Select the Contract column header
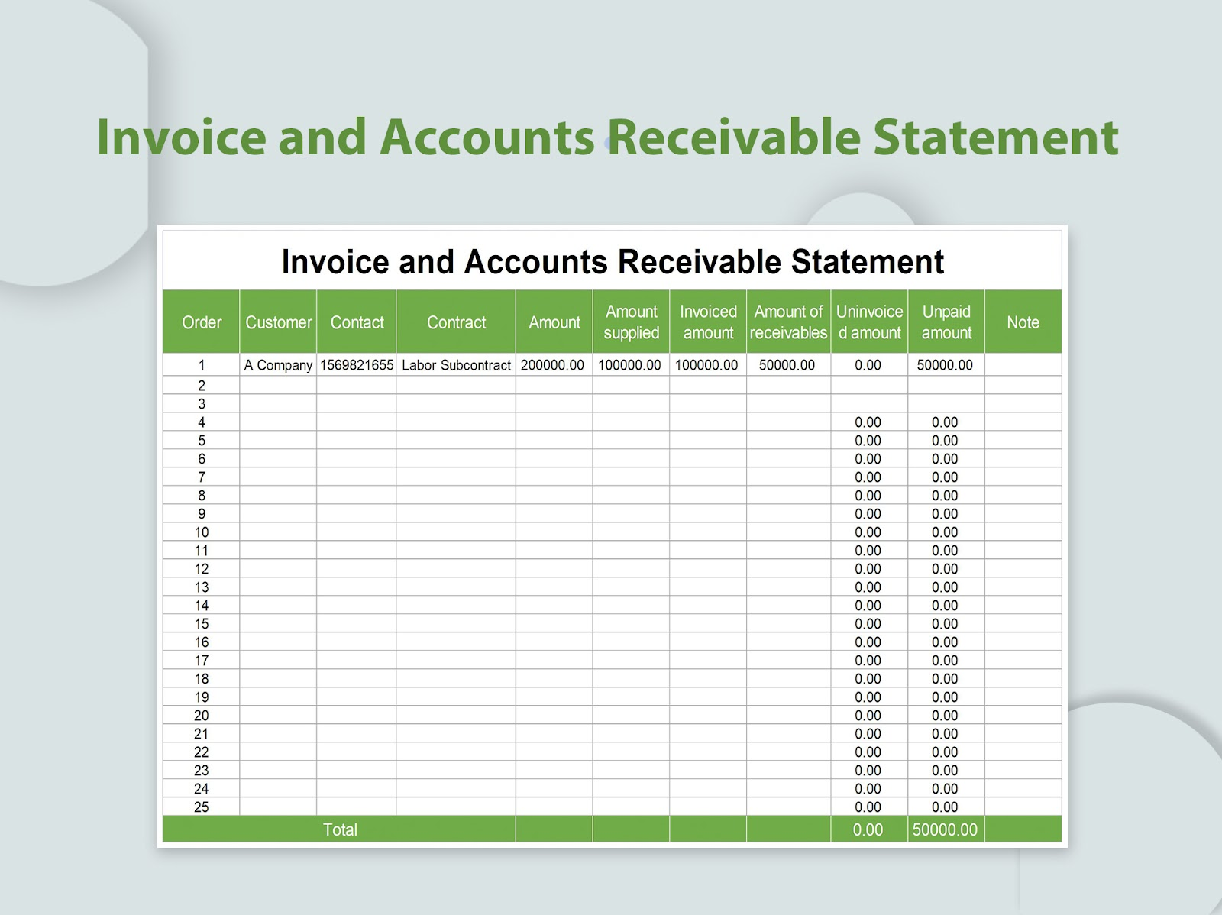Image resolution: width=1222 pixels, height=915 pixels. click(456, 322)
